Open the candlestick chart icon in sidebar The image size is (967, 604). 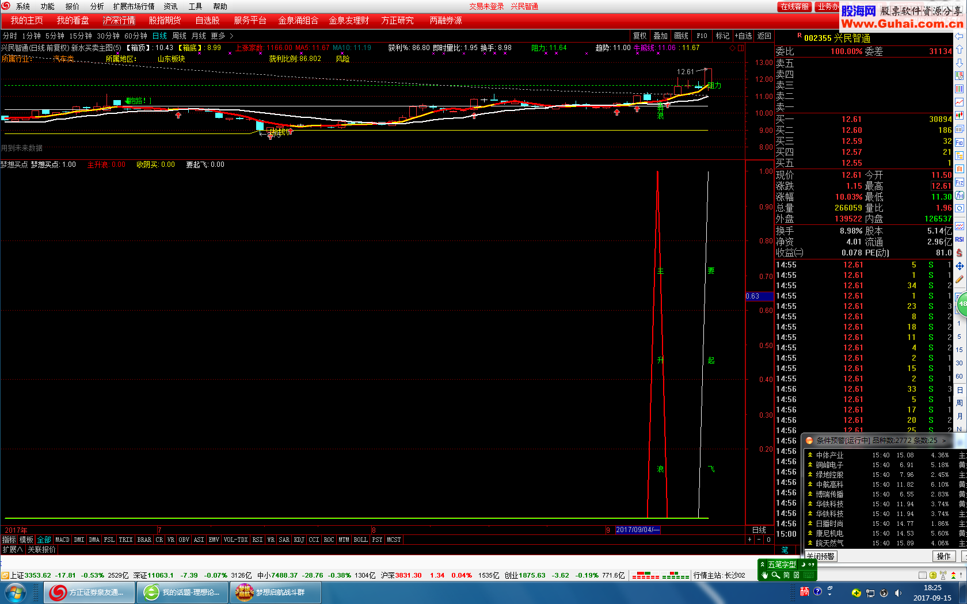(x=959, y=115)
